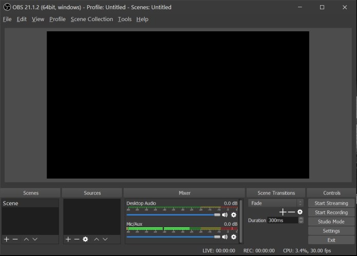This screenshot has height=256, width=357.
Task: Open the Scene Collection menu
Action: click(92, 19)
